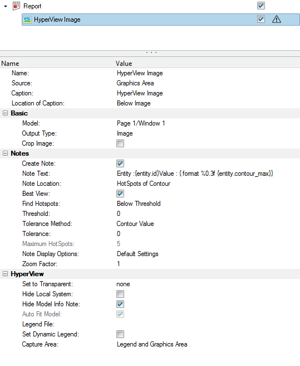Uncheck Hide Model Info Note

click(120, 304)
